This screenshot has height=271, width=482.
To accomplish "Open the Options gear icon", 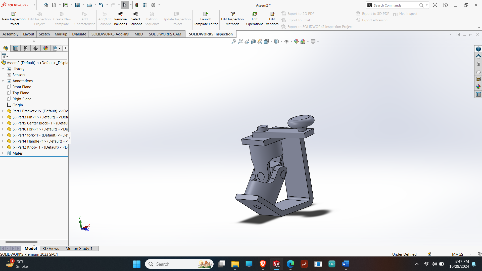I will click(x=153, y=5).
